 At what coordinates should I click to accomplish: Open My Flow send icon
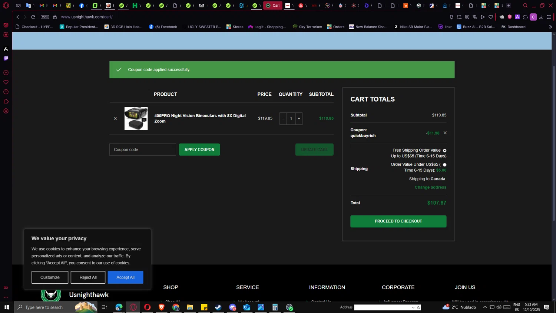[x=483, y=17]
